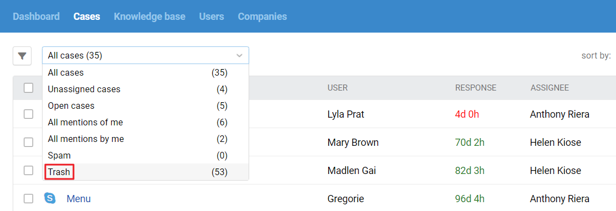616x211 pixels.
Task: Check the box for Lyla Prat's case
Action: click(28, 114)
